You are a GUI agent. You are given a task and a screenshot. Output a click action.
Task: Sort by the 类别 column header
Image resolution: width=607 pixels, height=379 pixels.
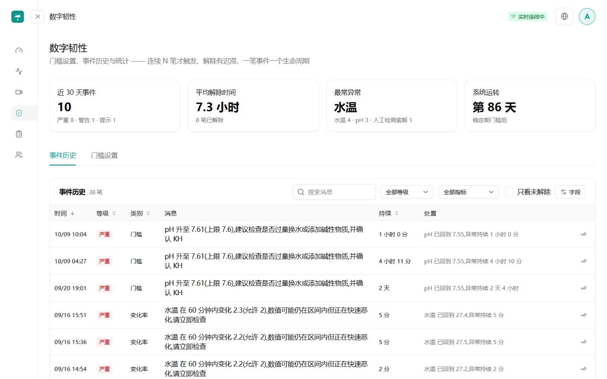point(140,214)
